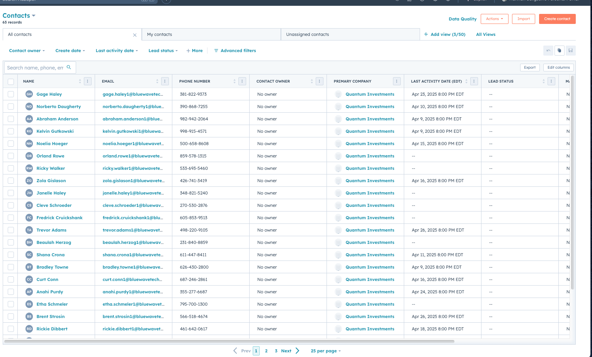Tick the checkbox beside Zola Gislason

(x=10, y=180)
